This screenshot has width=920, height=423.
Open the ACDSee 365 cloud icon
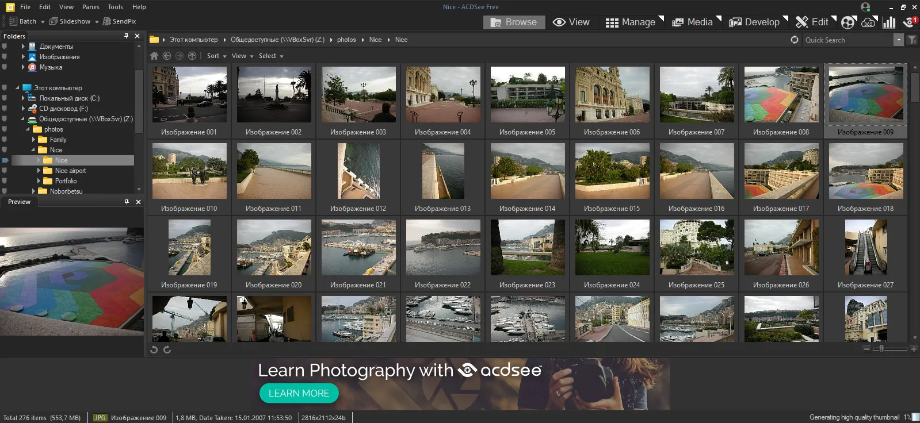868,22
